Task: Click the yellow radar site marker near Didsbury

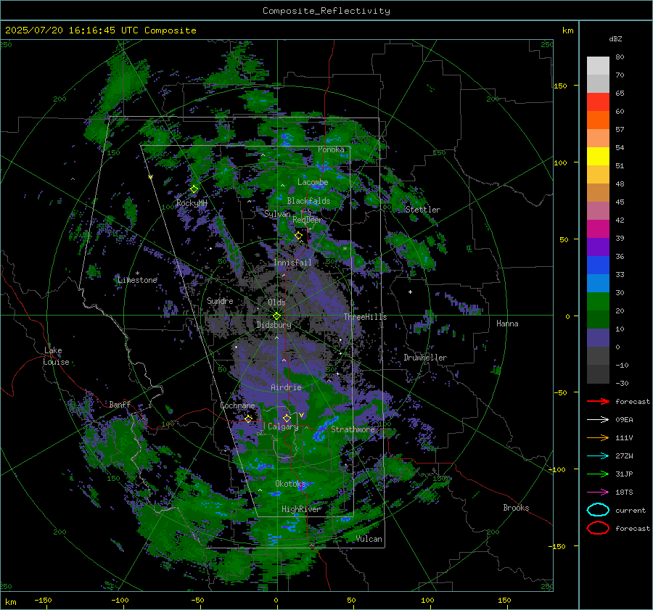Action: point(276,316)
